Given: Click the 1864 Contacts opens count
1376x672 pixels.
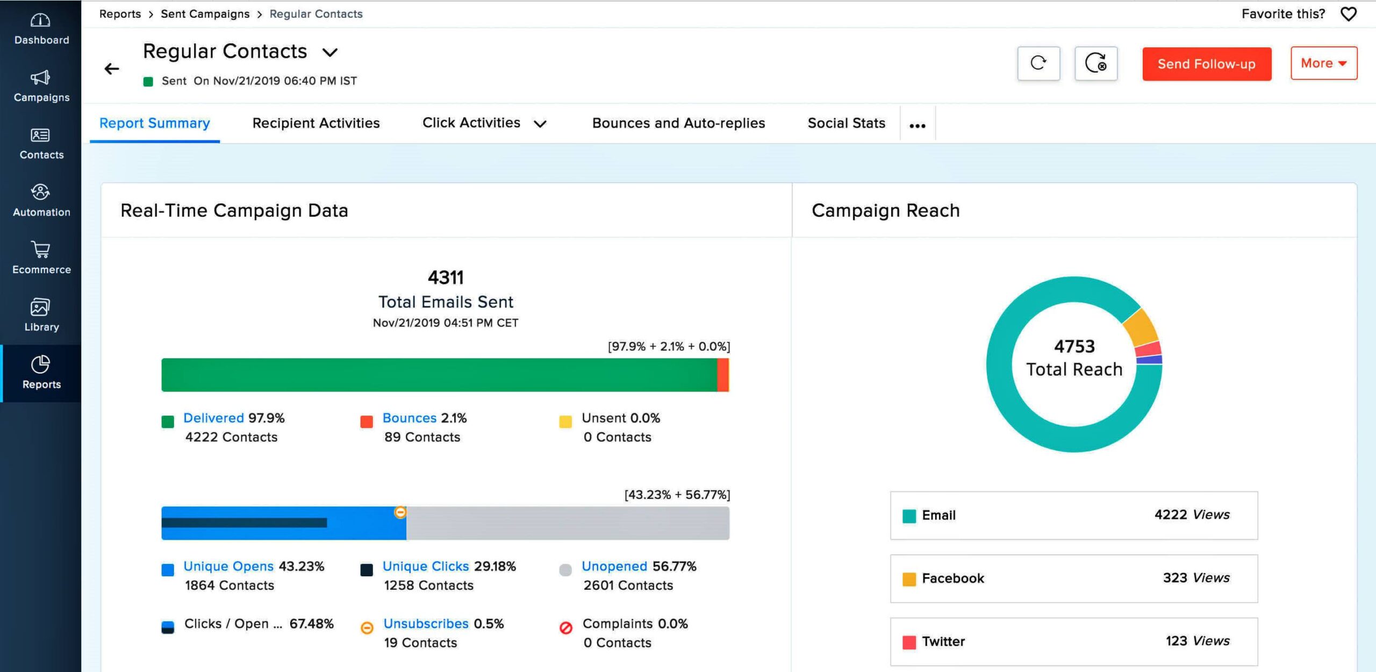Looking at the screenshot, I should (x=230, y=586).
